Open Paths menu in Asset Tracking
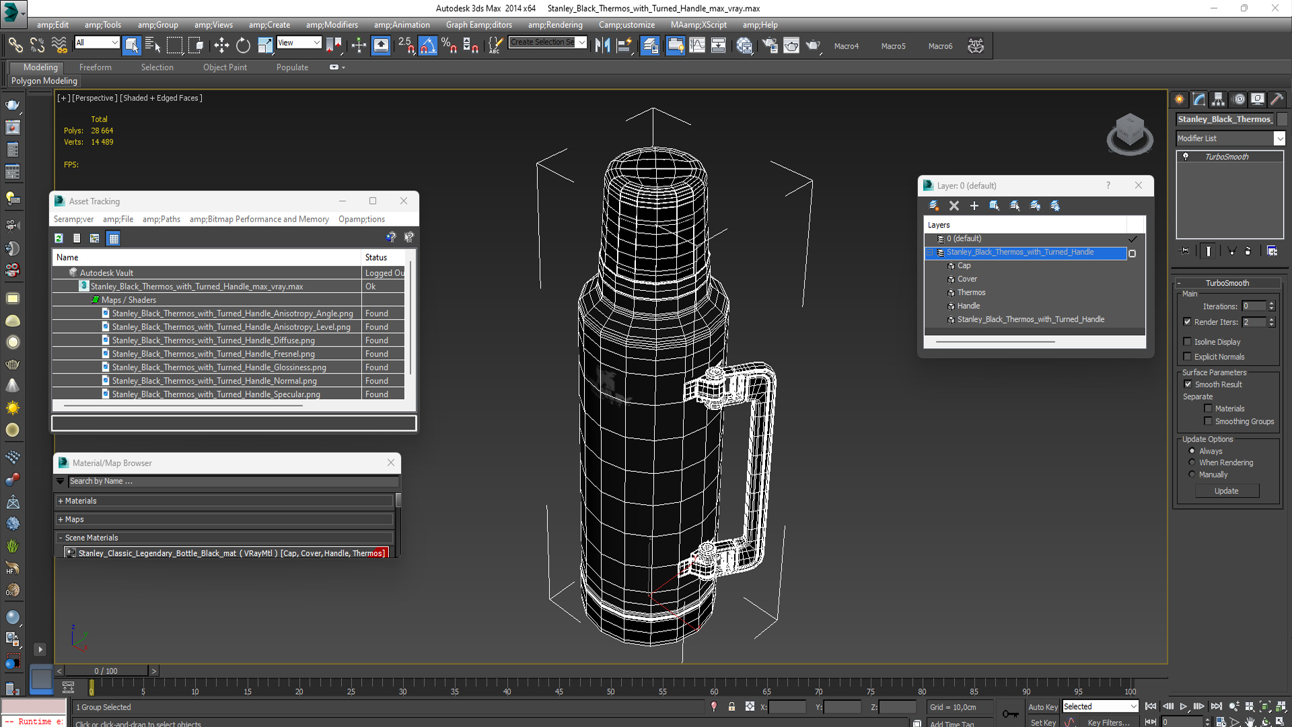 point(161,219)
